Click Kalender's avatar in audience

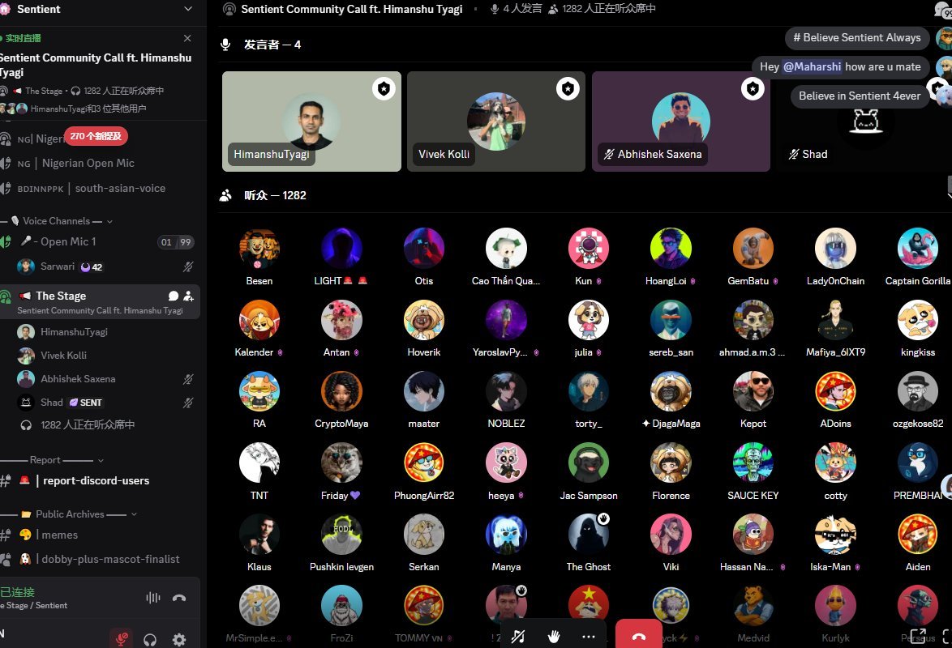[259, 320]
